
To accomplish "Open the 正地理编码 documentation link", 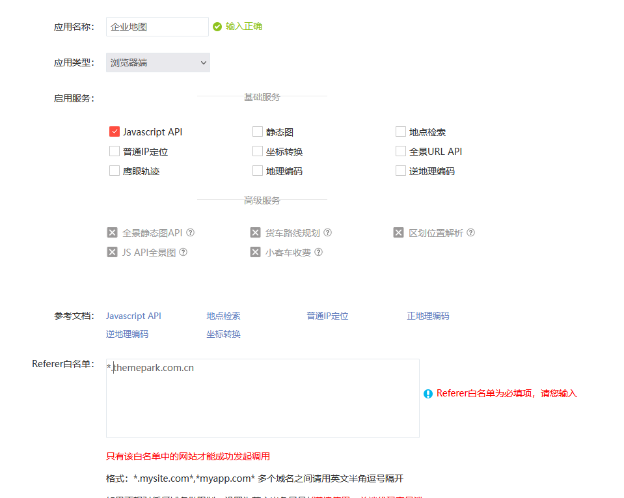I will coord(428,316).
